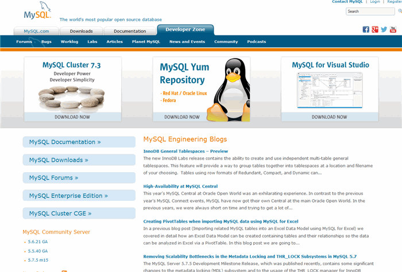
Task: Open Community Server version 5.5.40 GA
Action: click(38, 251)
